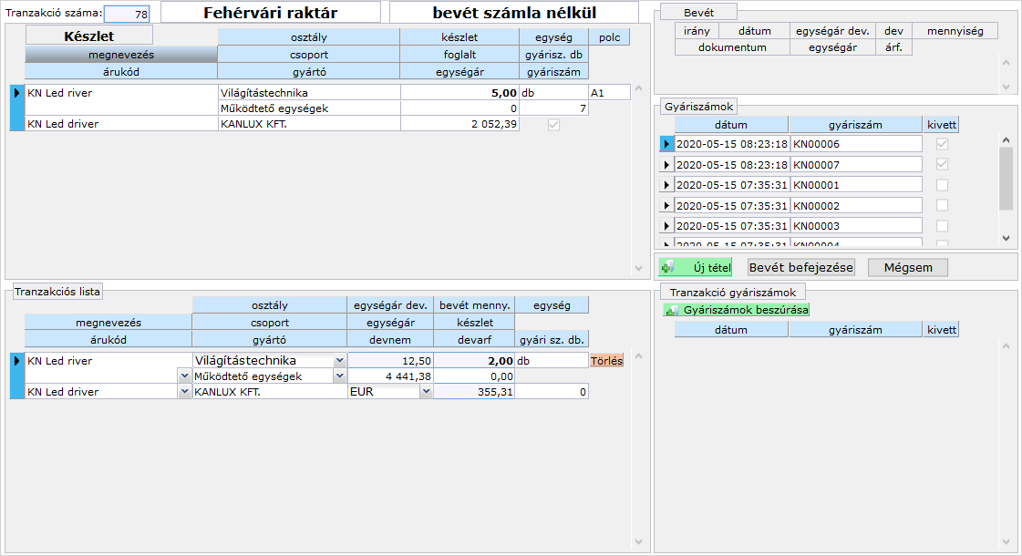Click the Mégsem cancel button
This screenshot has height=556, width=1022.
[907, 267]
